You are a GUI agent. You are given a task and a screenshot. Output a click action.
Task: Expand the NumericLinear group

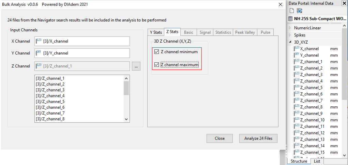tap(290, 28)
